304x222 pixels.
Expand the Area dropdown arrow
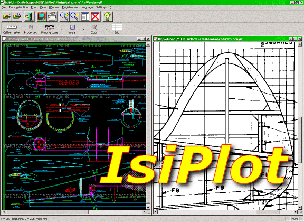pyautogui.click(x=83, y=29)
